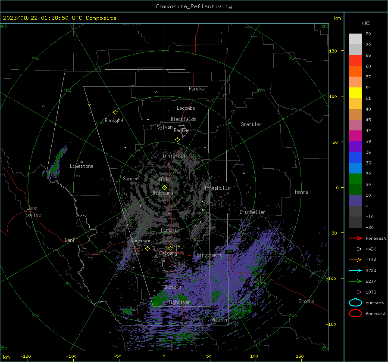Click the yellow diamond marker below RedDeer

pyautogui.click(x=177, y=140)
